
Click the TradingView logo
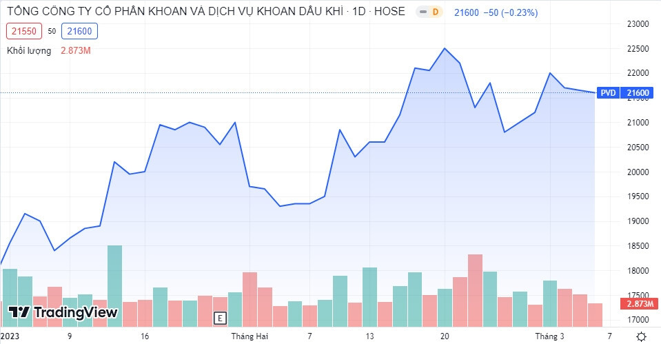tap(63, 312)
